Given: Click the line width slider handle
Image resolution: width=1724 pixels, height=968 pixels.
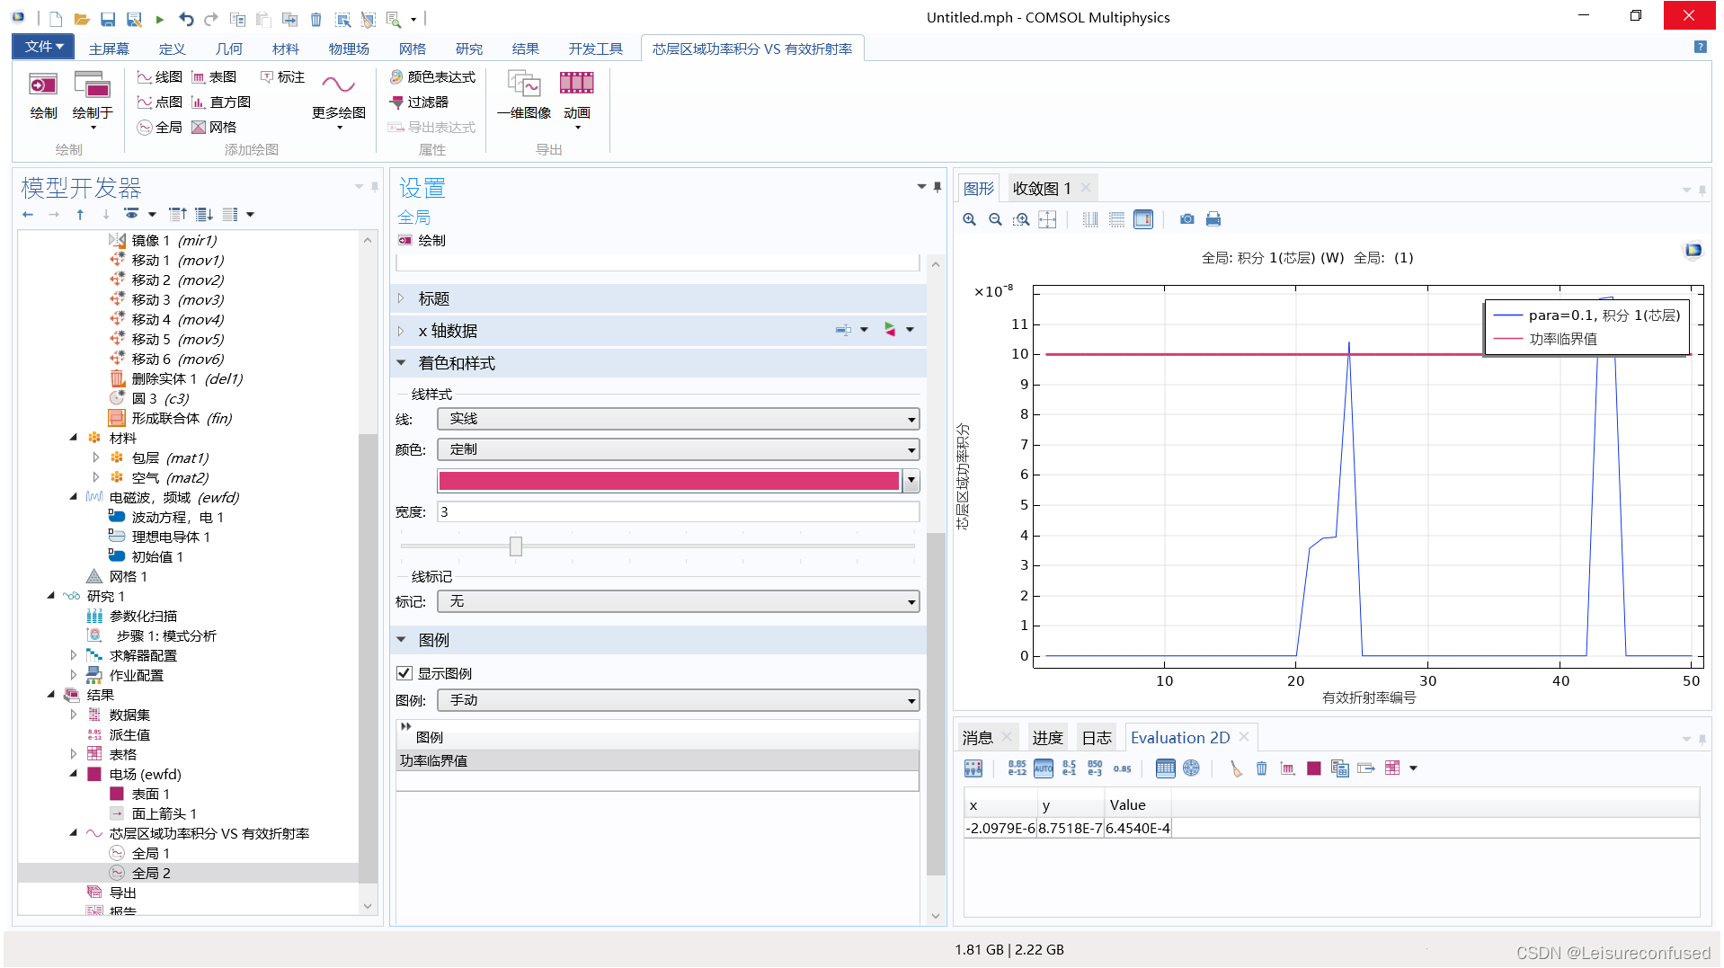Looking at the screenshot, I should (x=516, y=546).
